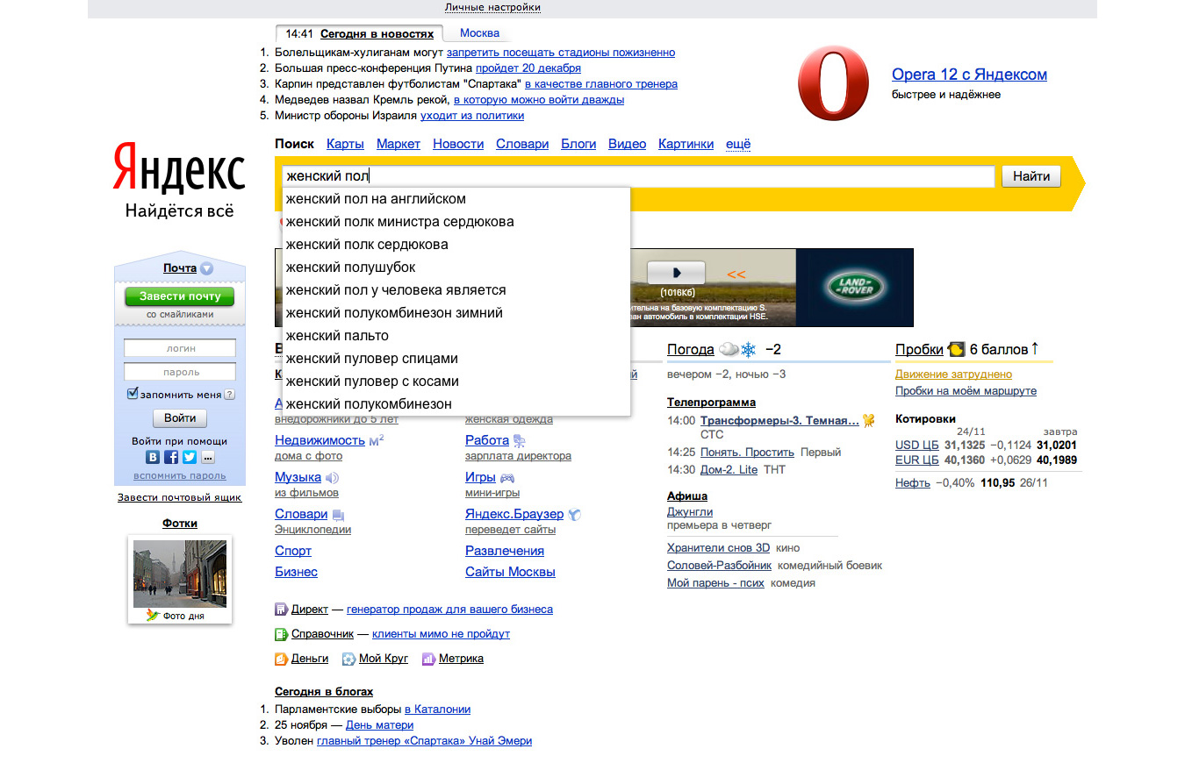Open more login services via ellipsis icon
The image size is (1185, 763).
click(208, 457)
